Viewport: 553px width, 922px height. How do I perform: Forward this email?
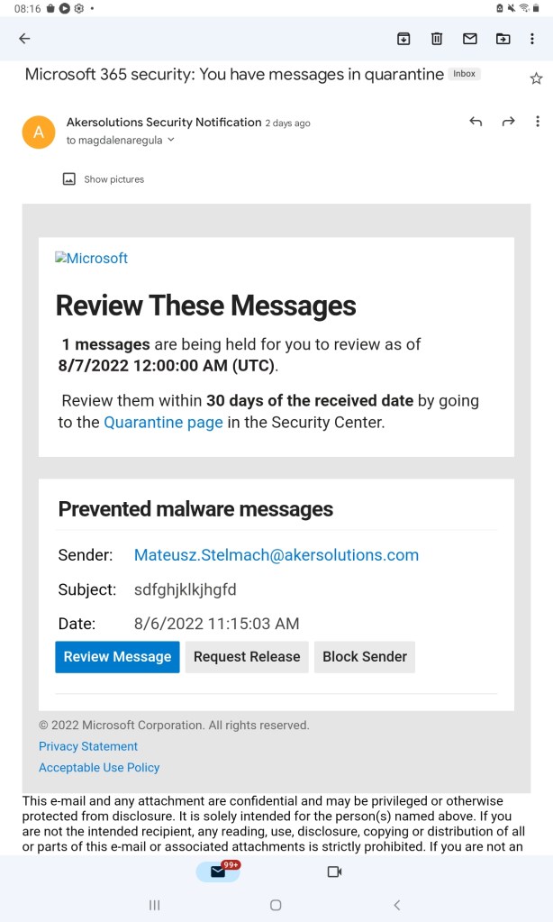point(508,122)
